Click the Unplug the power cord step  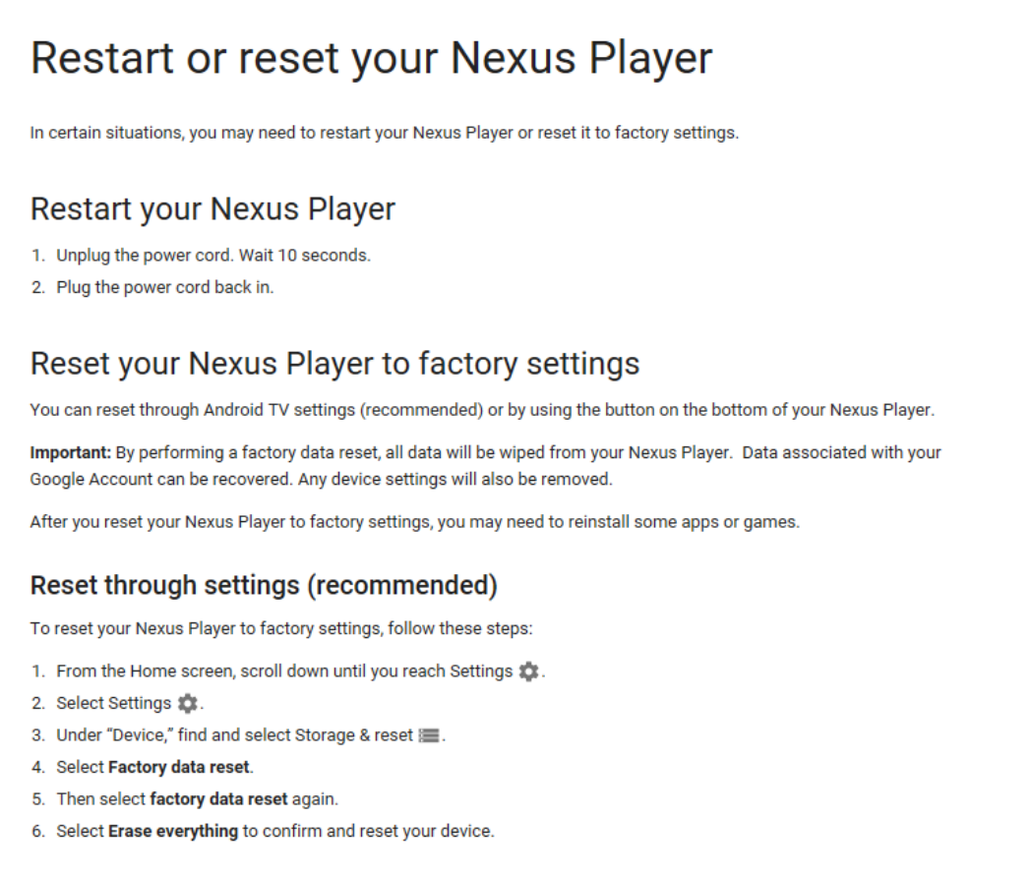click(213, 255)
